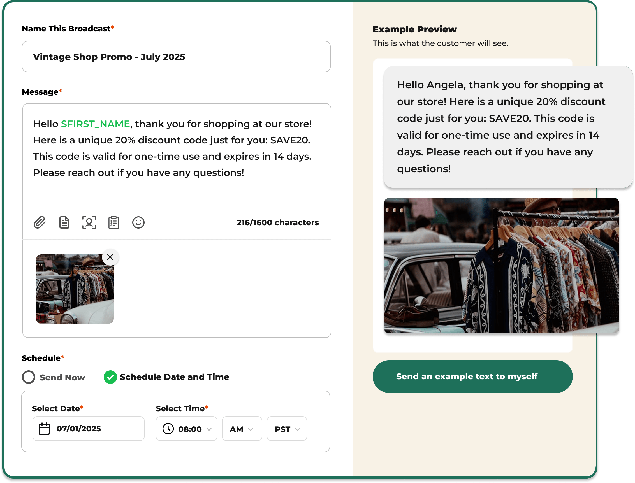Click the Schedule section label
Image resolution: width=635 pixels, height=483 pixels.
point(43,358)
